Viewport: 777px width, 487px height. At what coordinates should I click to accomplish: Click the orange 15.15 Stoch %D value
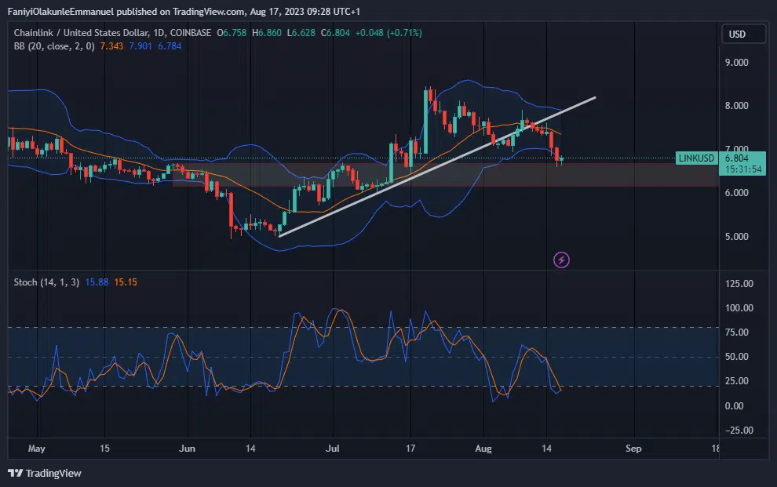(126, 282)
